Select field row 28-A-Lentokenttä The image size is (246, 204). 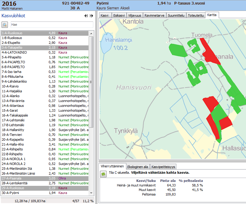coord(45,184)
